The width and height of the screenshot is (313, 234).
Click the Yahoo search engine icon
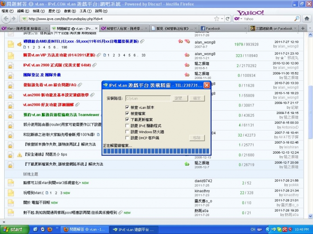[237, 19]
